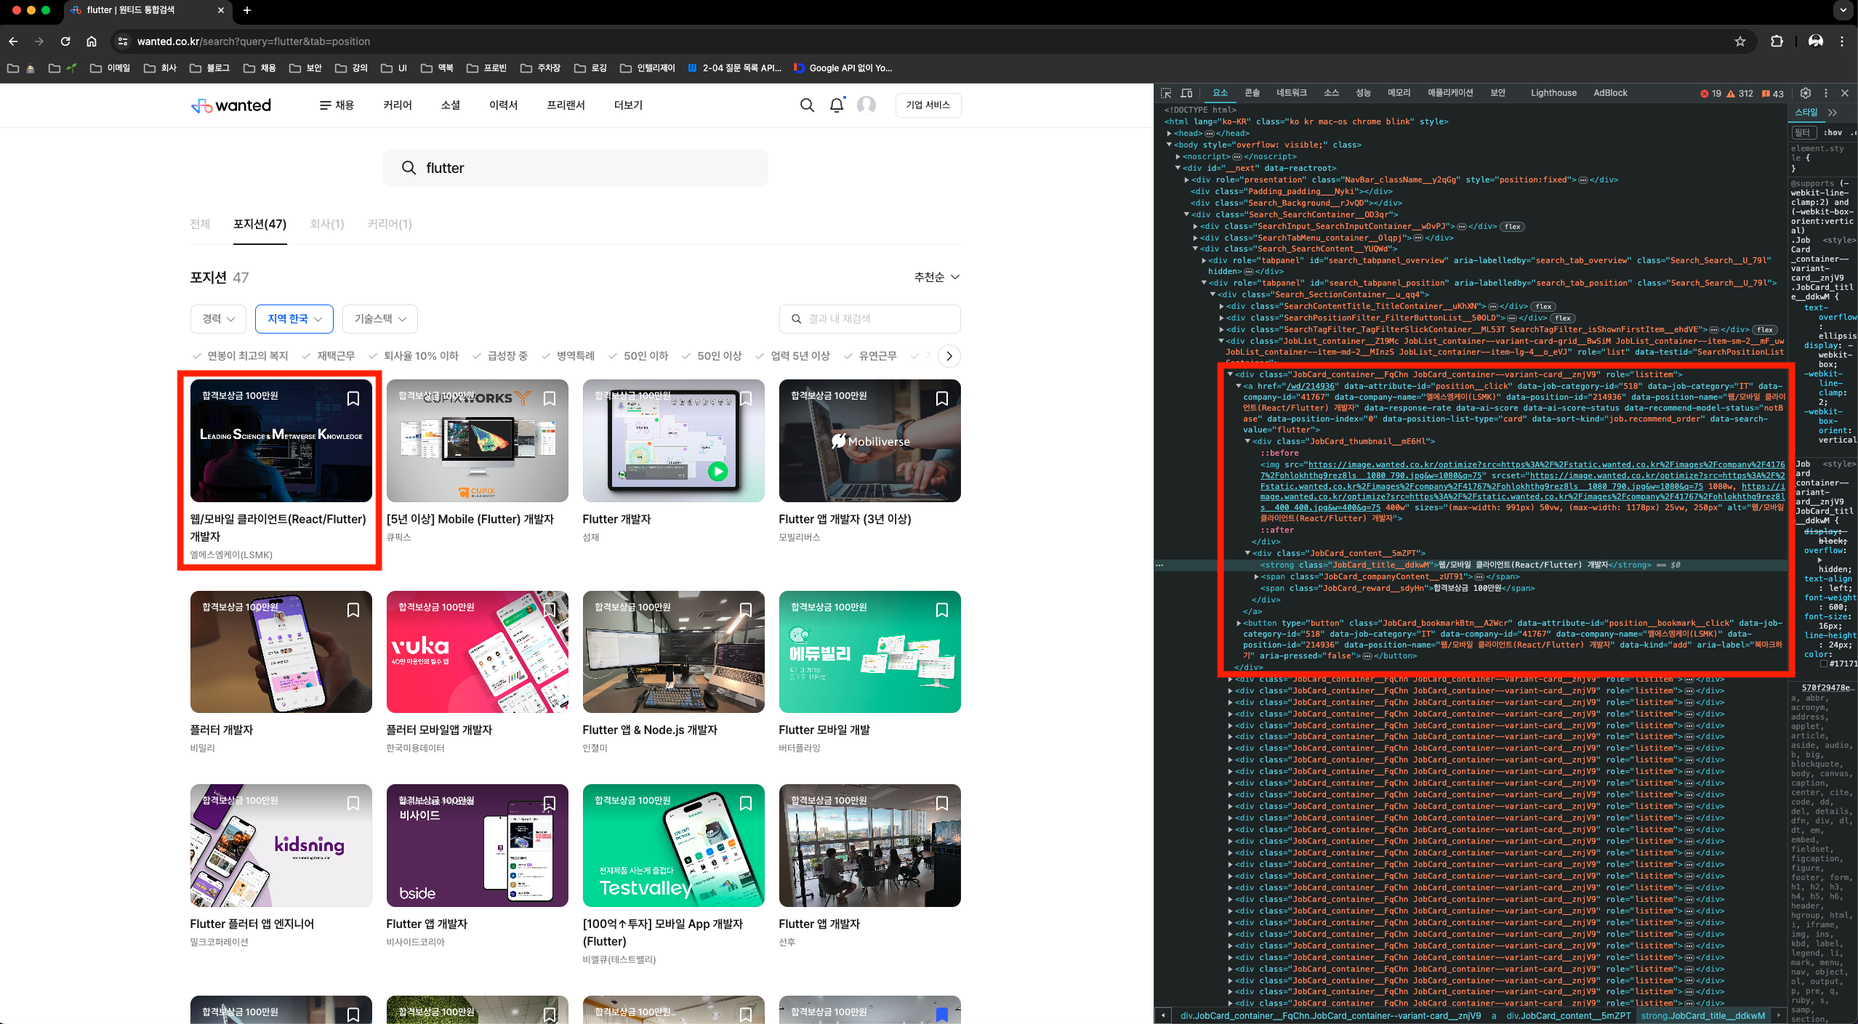Viewport: 1858px width, 1024px height.
Task: Open the search magnifier icon in header
Action: point(807,105)
